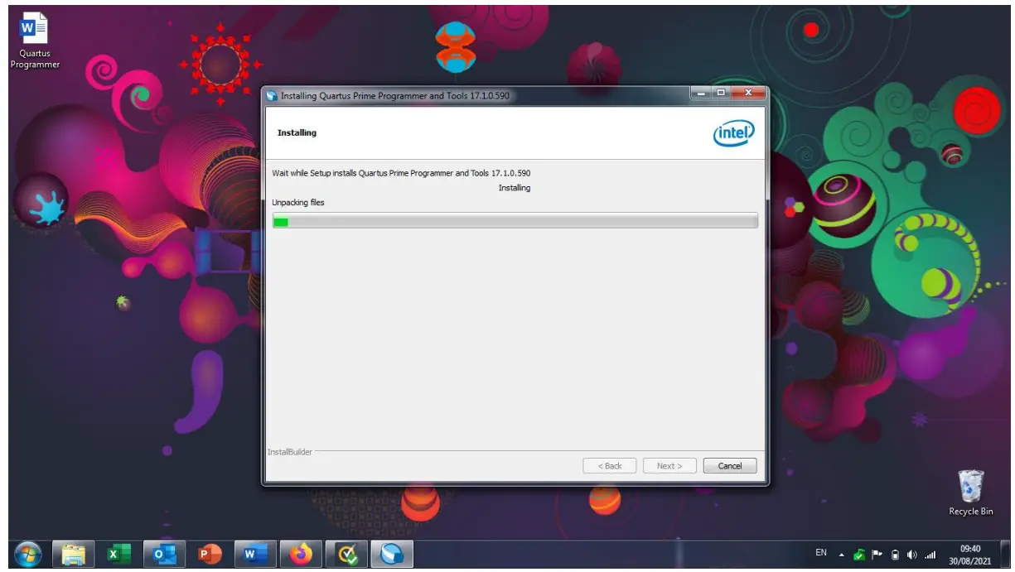
Task: Click the 'Unpacking files' status text
Action: tap(298, 203)
